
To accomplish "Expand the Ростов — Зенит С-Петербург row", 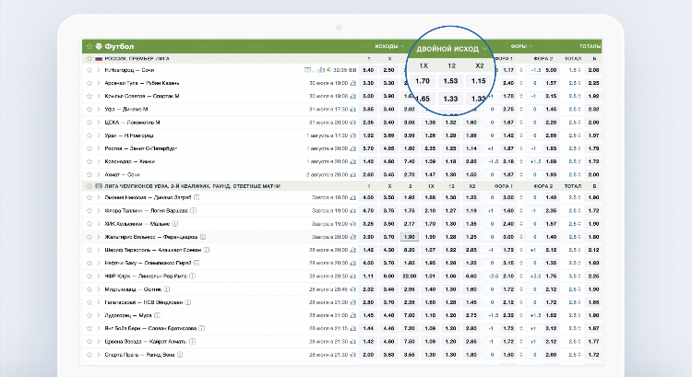I will (x=99, y=148).
